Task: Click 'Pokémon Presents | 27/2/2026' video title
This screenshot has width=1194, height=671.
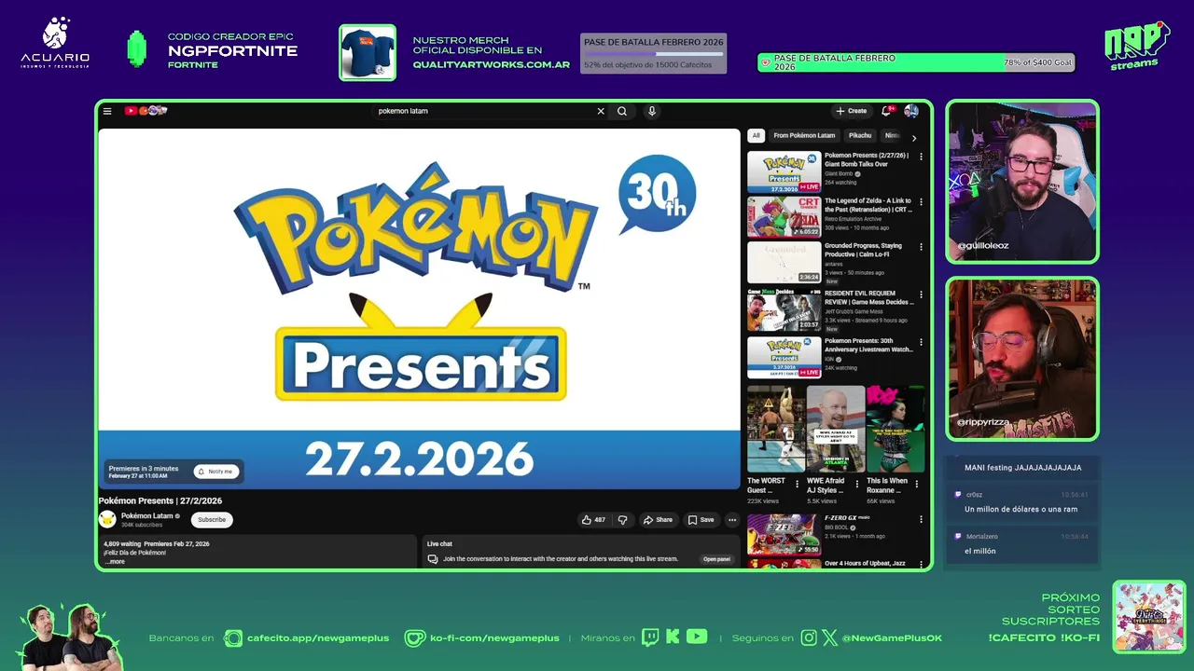Action: coord(160,501)
